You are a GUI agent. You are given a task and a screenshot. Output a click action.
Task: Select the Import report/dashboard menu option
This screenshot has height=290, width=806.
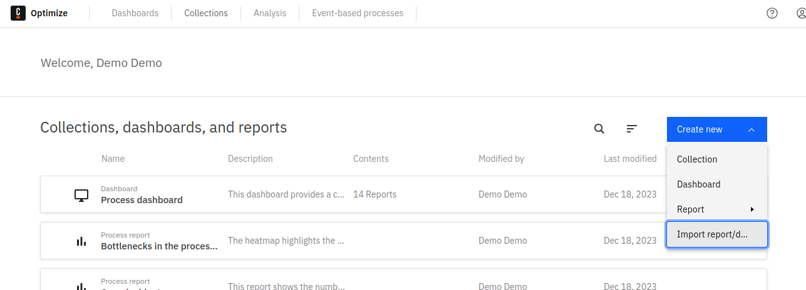point(712,234)
